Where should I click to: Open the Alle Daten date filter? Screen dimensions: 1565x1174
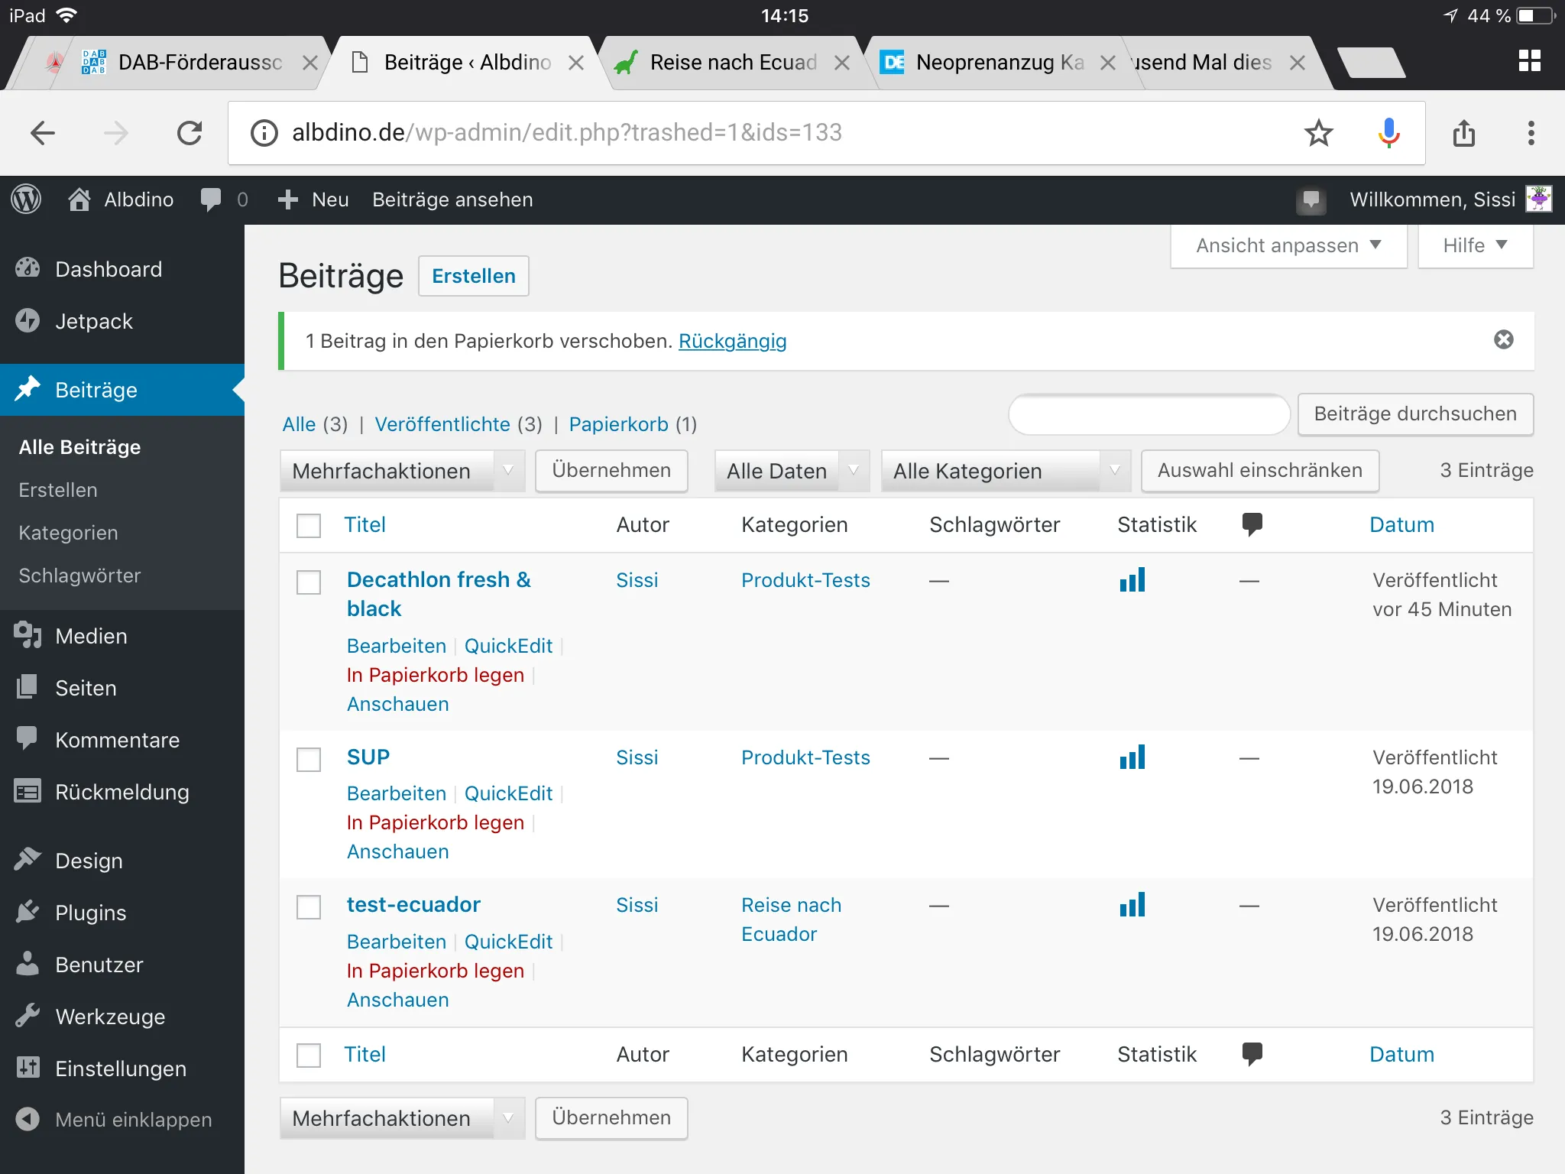[x=792, y=471]
